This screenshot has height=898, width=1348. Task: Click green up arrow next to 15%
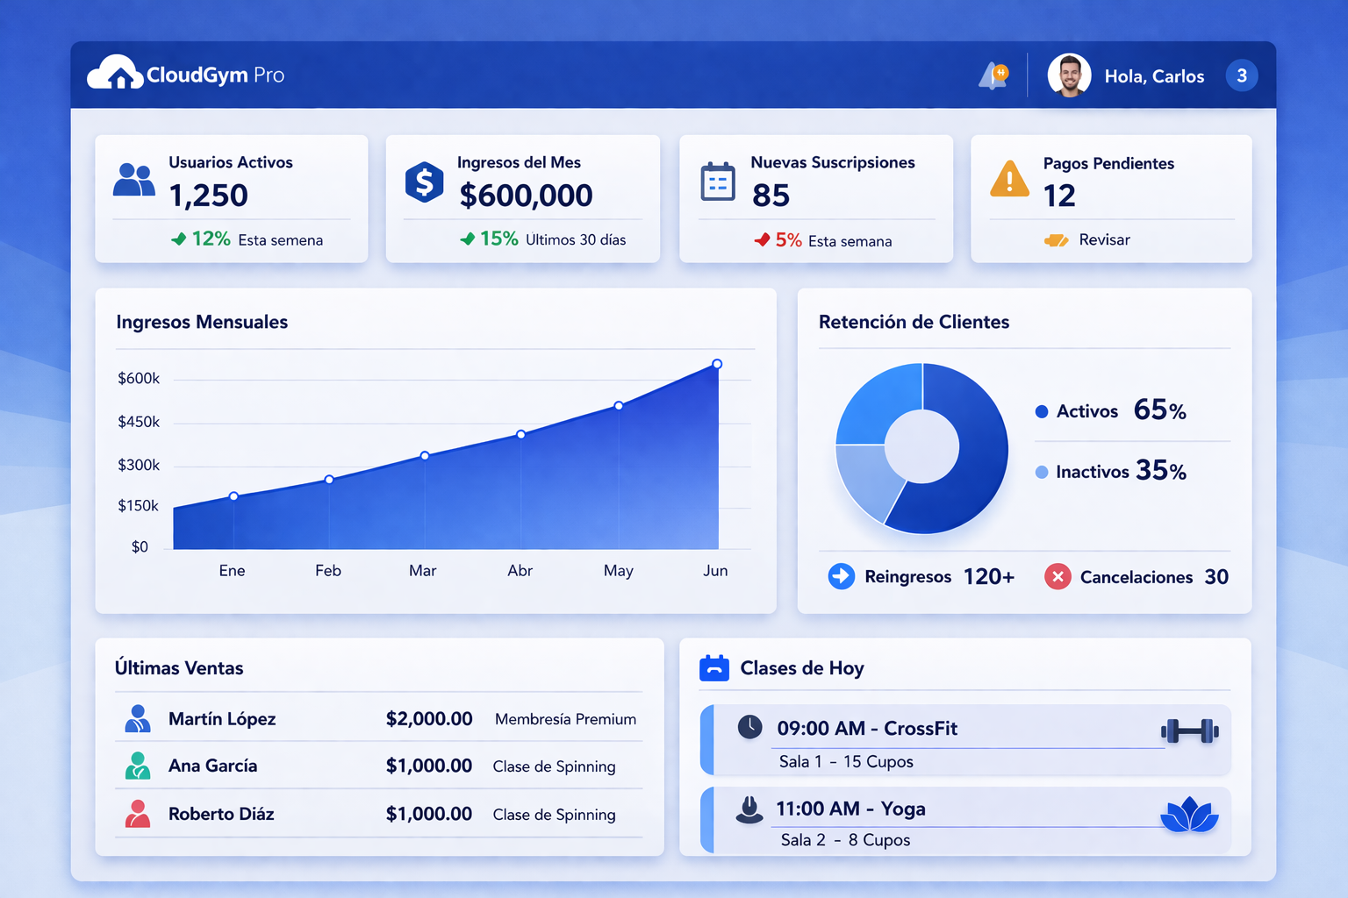click(468, 239)
